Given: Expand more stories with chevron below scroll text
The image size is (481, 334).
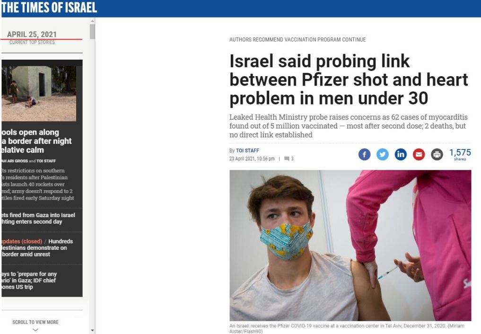Looking at the screenshot, I should (35, 330).
